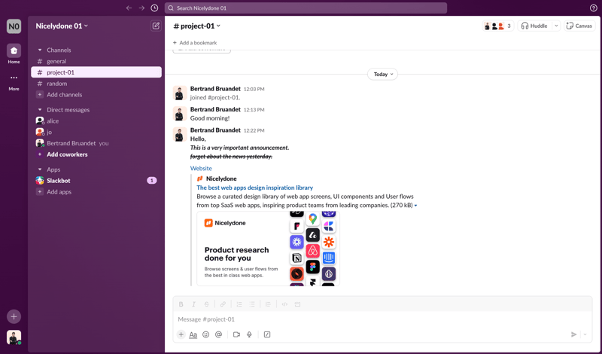The height and width of the screenshot is (354, 602).
Task: Collapse the Direct messages section
Action: click(40, 110)
